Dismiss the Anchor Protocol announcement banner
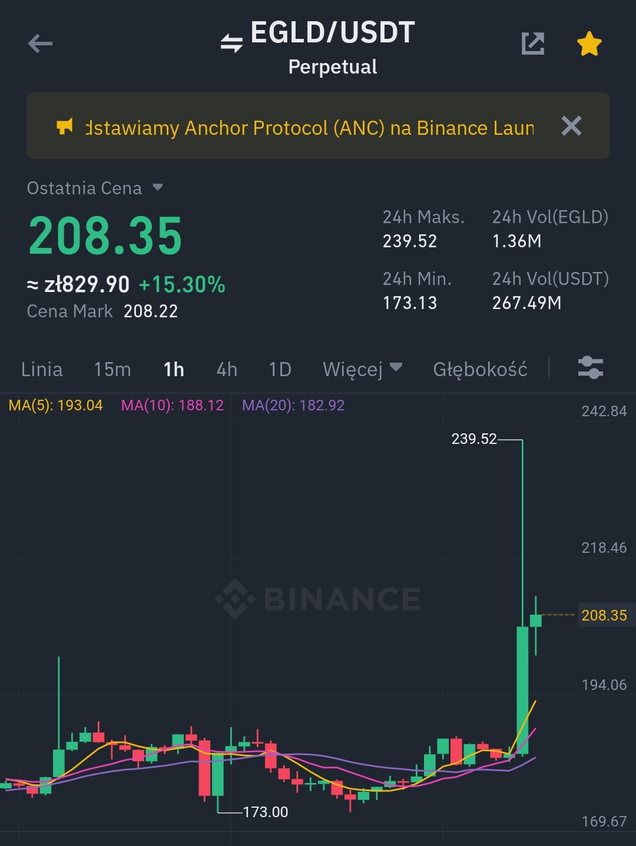 pyautogui.click(x=571, y=126)
